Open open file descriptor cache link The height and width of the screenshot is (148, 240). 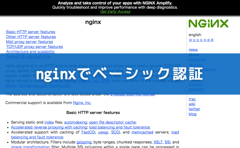tap(112, 122)
